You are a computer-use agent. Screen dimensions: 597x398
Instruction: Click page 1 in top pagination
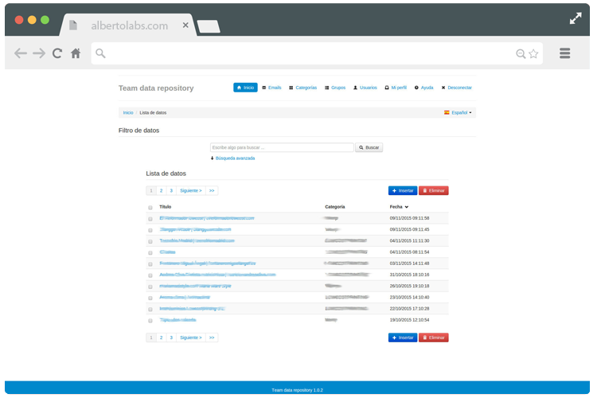coord(151,190)
